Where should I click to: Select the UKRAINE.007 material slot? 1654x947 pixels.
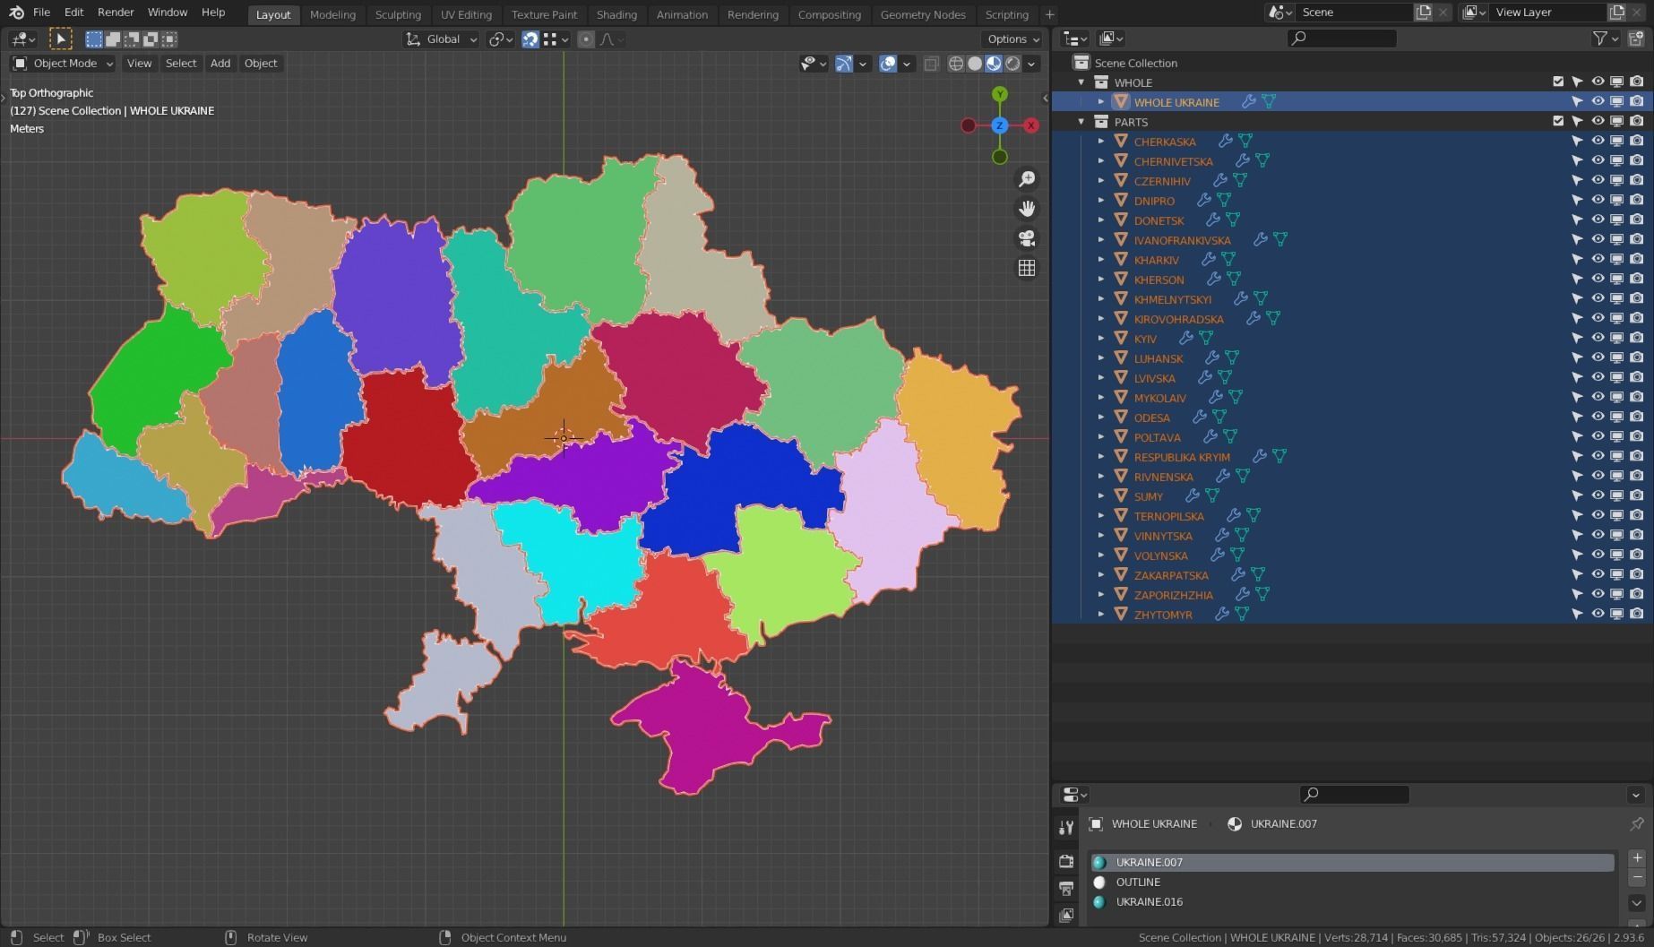coord(1353,863)
